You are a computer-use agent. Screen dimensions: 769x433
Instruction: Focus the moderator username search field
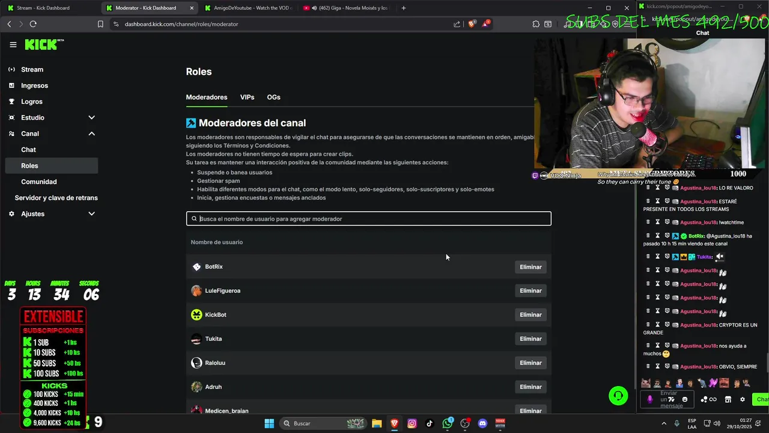tap(368, 219)
